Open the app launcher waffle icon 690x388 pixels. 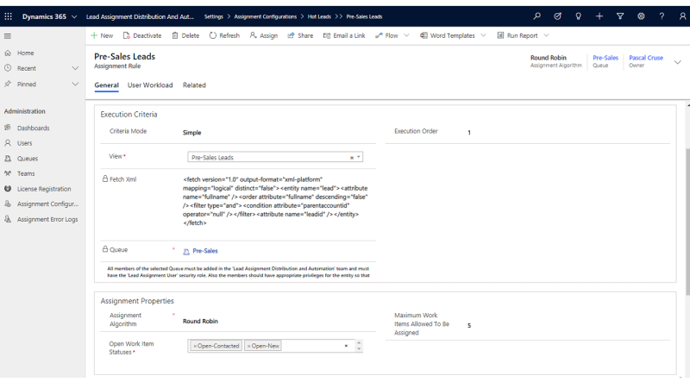[x=9, y=16]
